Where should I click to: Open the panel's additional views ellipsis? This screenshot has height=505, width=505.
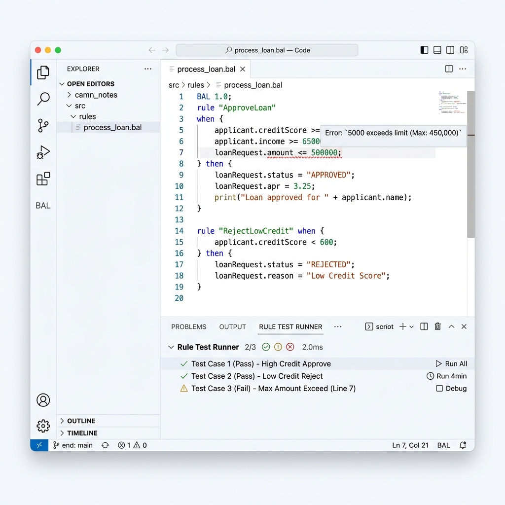(337, 326)
